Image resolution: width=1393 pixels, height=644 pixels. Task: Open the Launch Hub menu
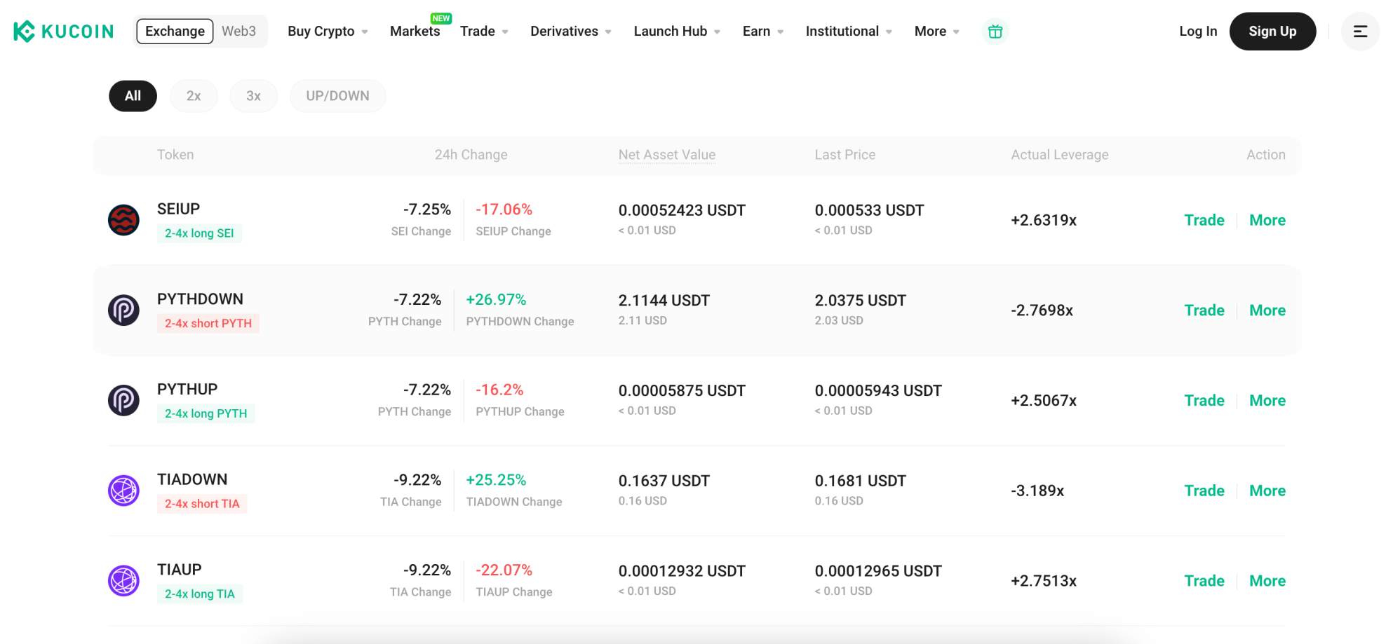click(x=671, y=31)
